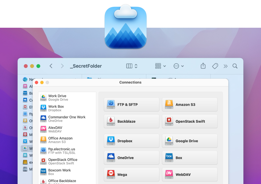Screen dimensions: 261x184
Task: Click FTP globe drive icon in Finder sidebar
Action: pyautogui.click(x=25, y=114)
